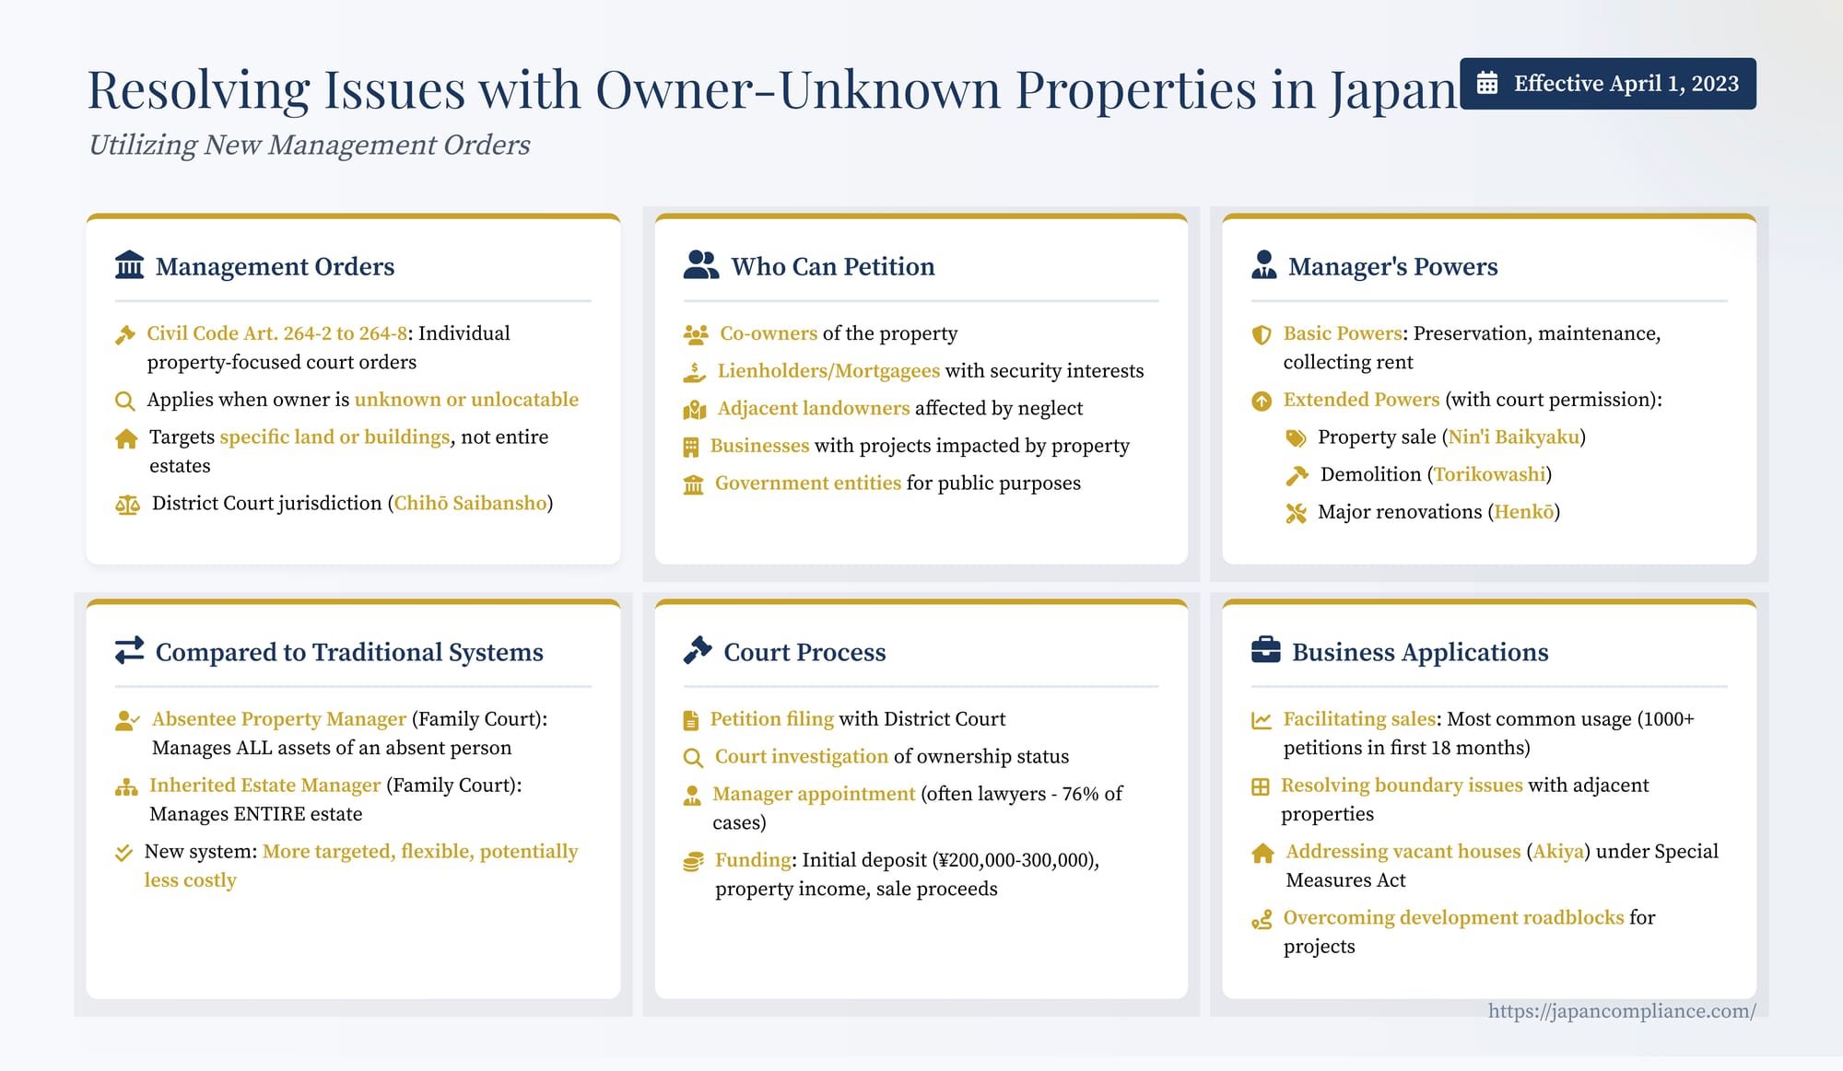Open the japancompliance.com link
1843x1071 pixels.
[x=1622, y=1010]
